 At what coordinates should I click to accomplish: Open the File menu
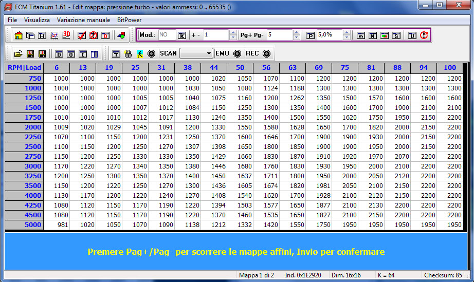tap(12, 20)
